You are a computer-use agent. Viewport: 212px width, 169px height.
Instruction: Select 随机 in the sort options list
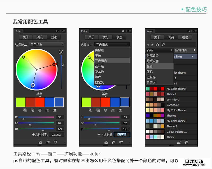point(150,72)
